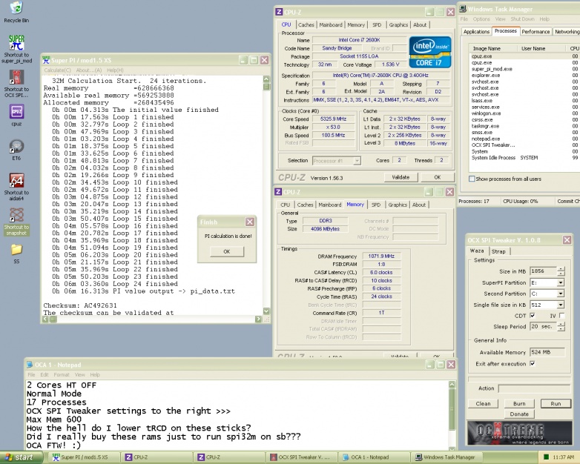Increase the Size in MB spinner
This screenshot has width=580, height=464.
tap(561, 269)
